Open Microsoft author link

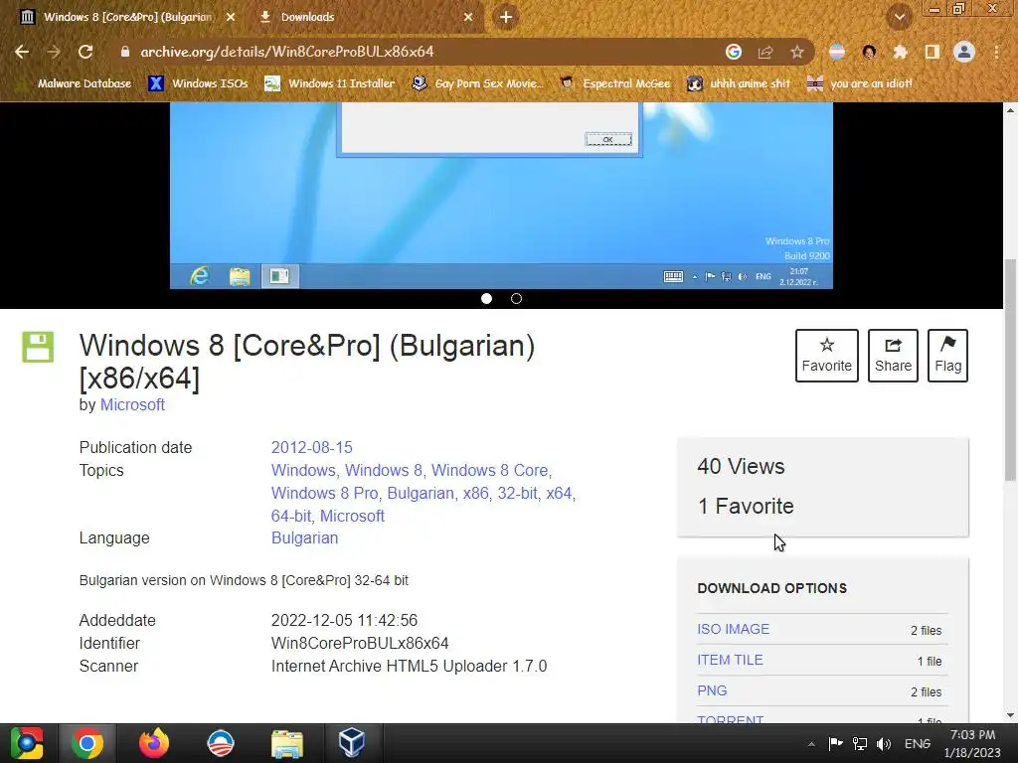(132, 405)
